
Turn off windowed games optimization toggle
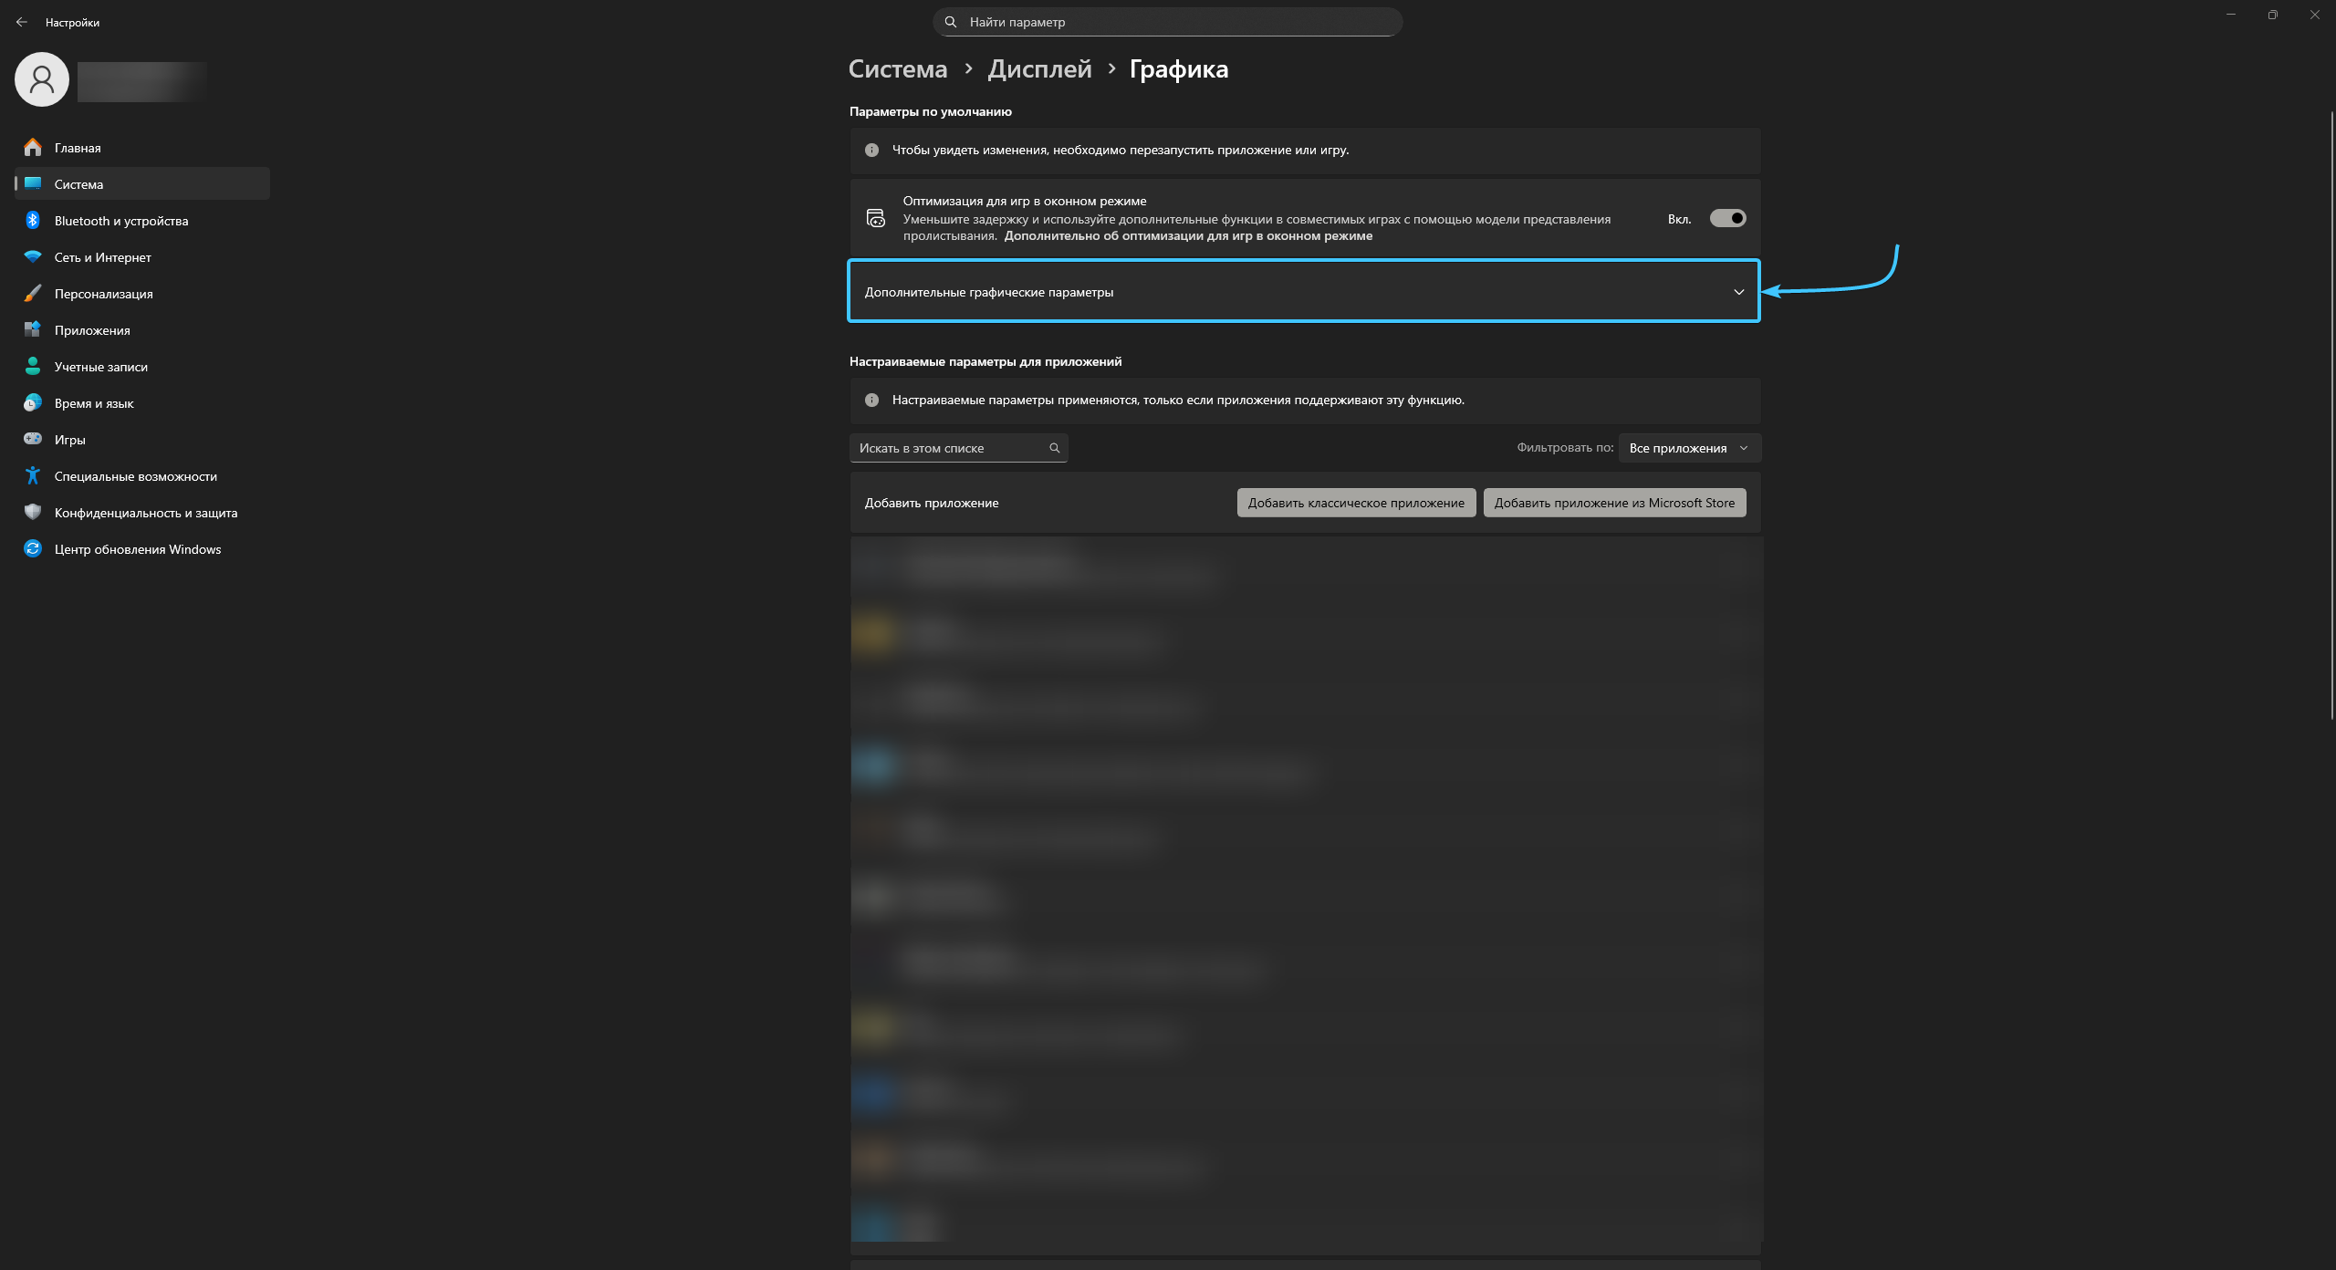pyautogui.click(x=1727, y=218)
